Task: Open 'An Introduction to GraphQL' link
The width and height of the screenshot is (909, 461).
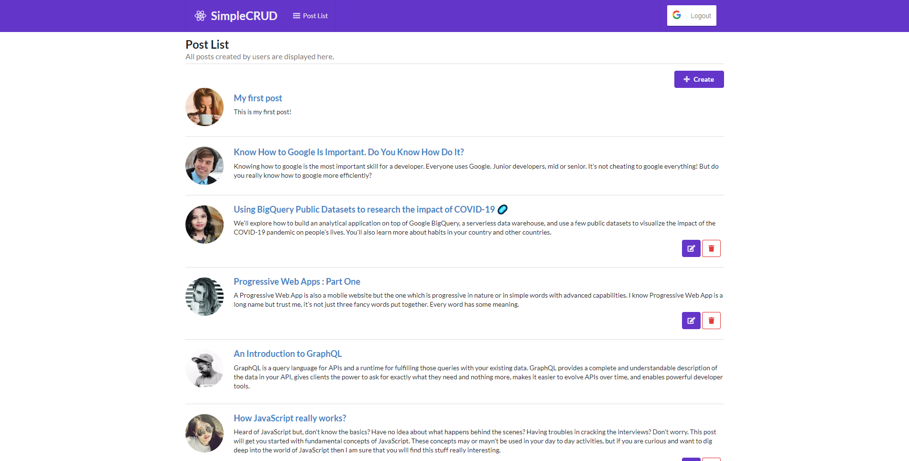Action: pos(287,354)
